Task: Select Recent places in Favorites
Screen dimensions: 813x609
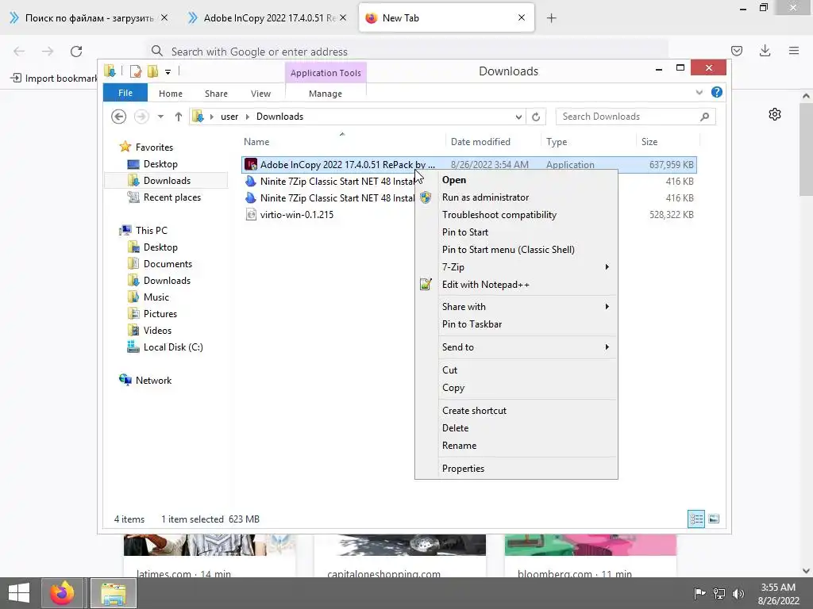Action: pos(171,197)
